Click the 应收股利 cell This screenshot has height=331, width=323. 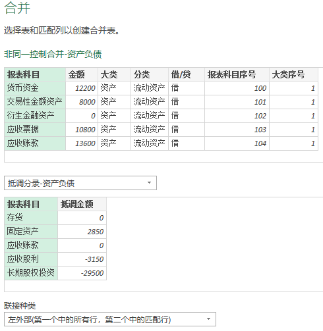(31, 259)
